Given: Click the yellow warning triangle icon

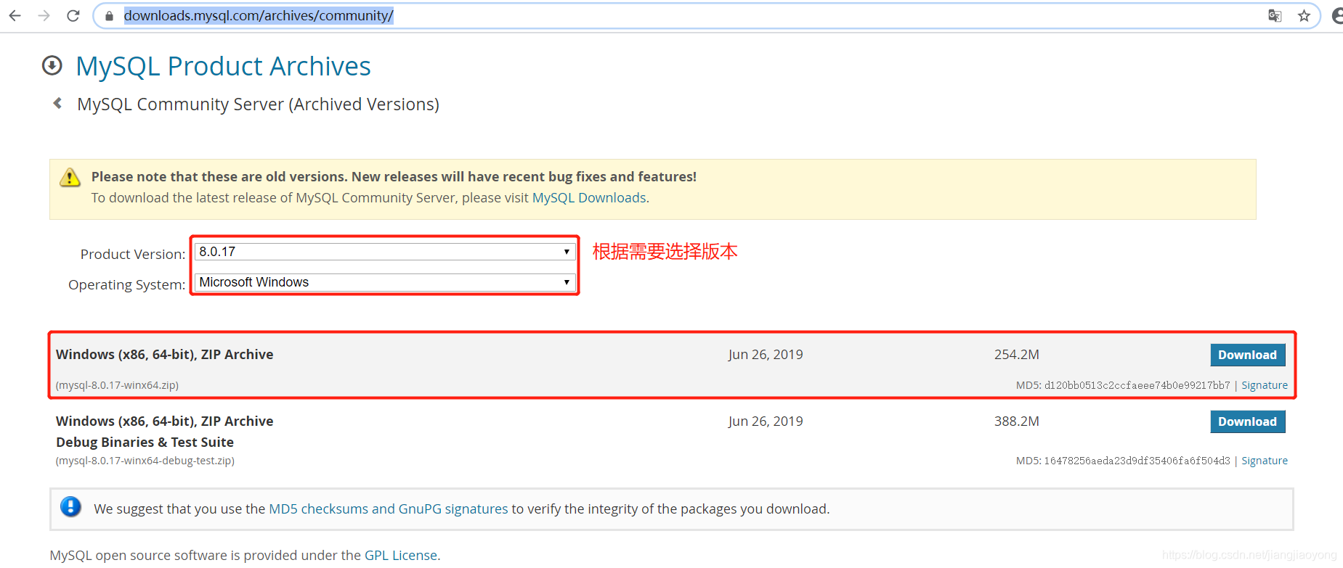Looking at the screenshot, I should point(70,177).
